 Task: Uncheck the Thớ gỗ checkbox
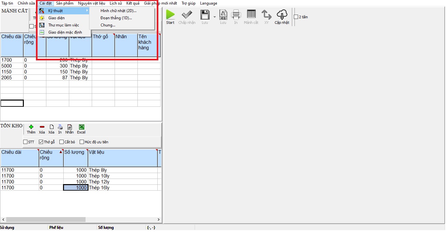(41, 142)
